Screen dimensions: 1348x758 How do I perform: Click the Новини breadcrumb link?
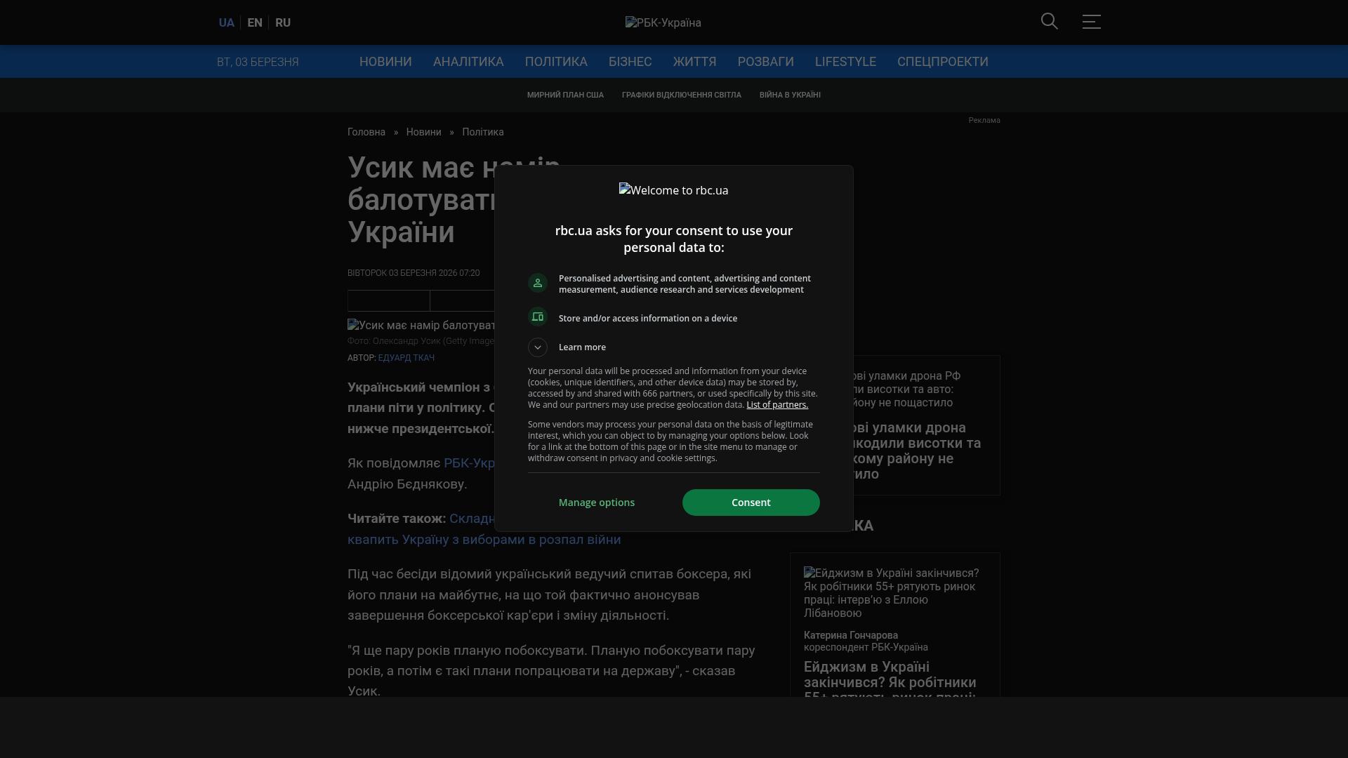423,132
